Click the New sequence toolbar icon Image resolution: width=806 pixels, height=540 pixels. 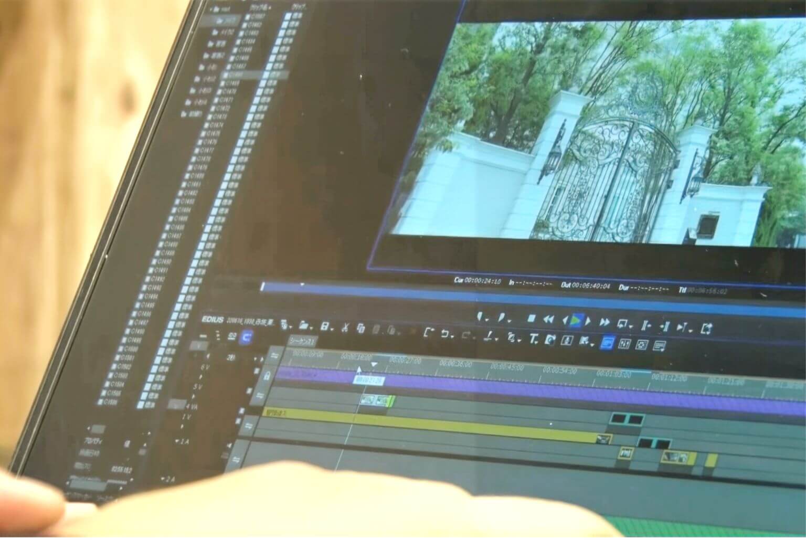[284, 324]
